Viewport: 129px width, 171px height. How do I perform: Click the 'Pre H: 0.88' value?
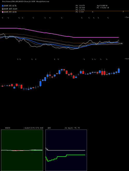[80, 8]
